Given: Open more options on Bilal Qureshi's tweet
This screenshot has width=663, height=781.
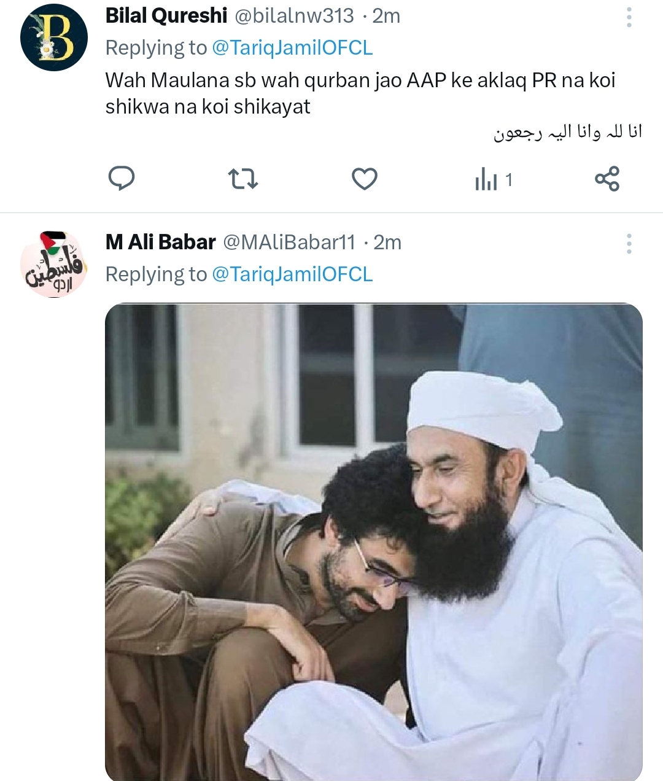Looking at the screenshot, I should point(628,18).
